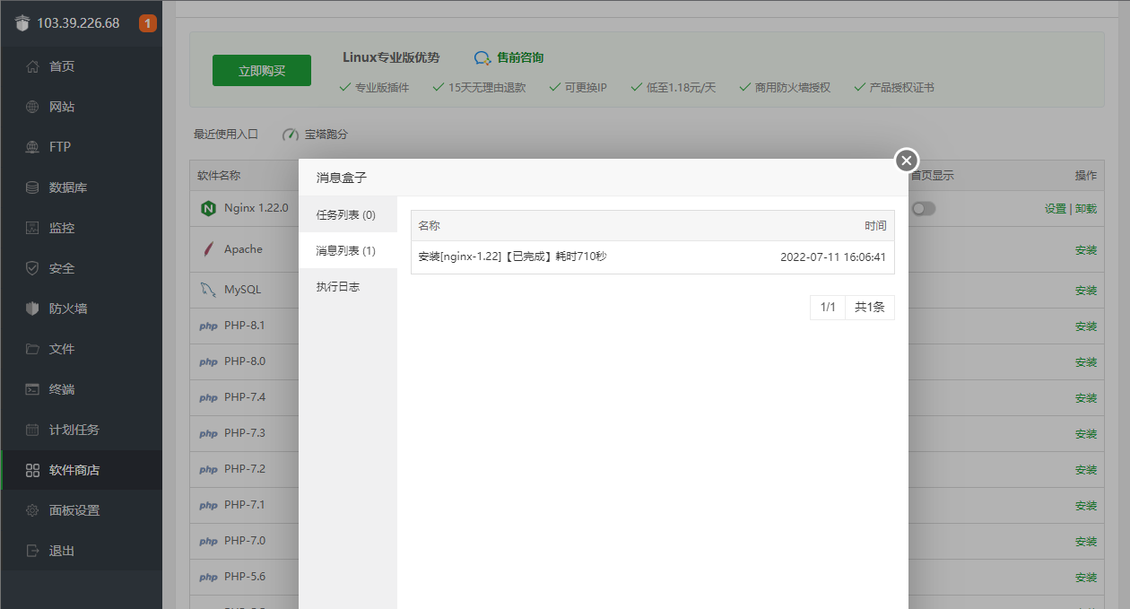Switch to the 执行日志 tab
1130x609 pixels.
pyautogui.click(x=348, y=287)
